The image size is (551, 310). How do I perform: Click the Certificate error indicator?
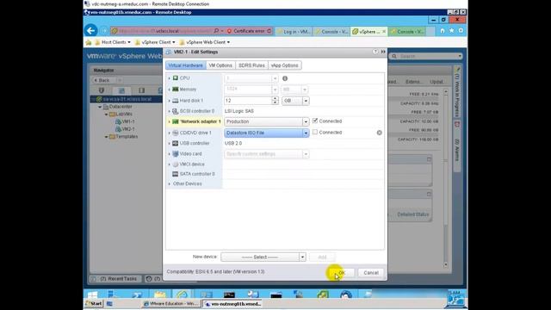point(249,31)
